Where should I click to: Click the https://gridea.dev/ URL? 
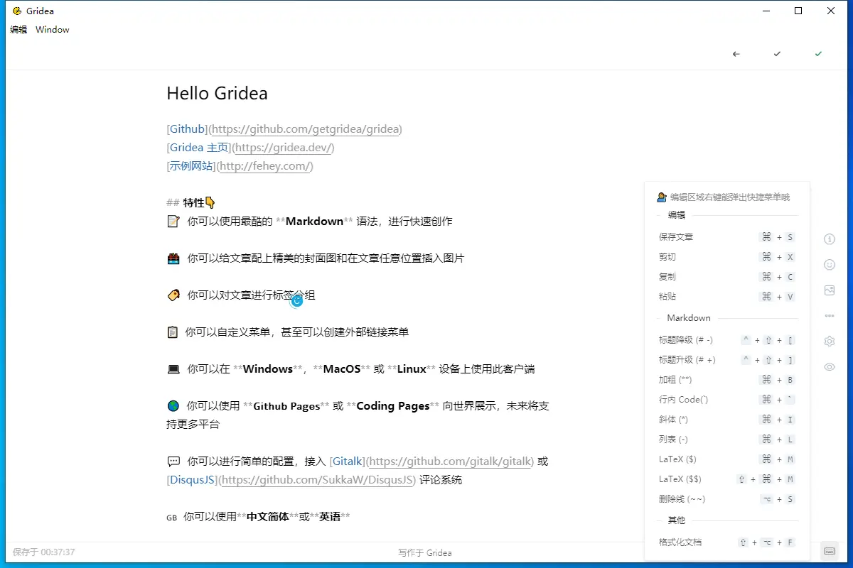[x=283, y=148]
